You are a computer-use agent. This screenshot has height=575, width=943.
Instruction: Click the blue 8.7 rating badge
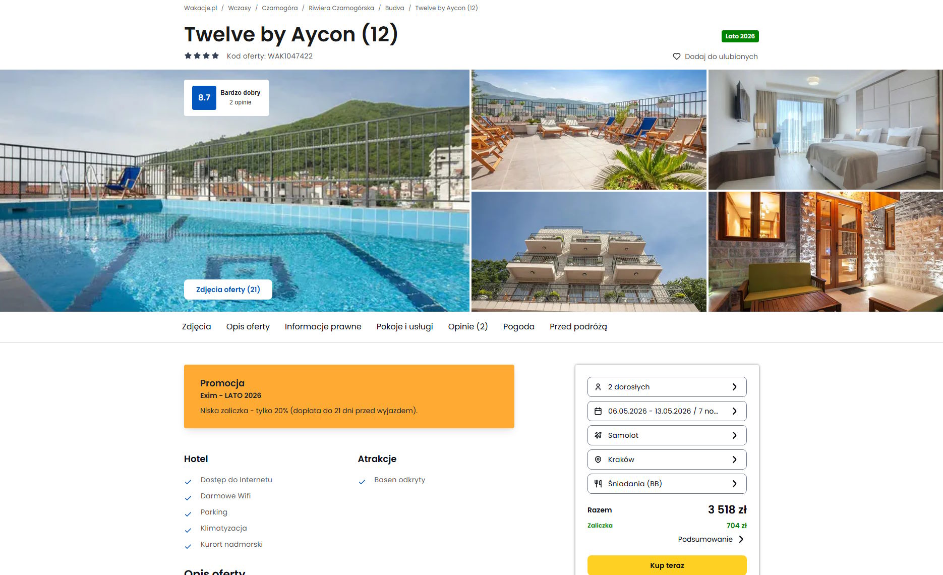coord(204,98)
